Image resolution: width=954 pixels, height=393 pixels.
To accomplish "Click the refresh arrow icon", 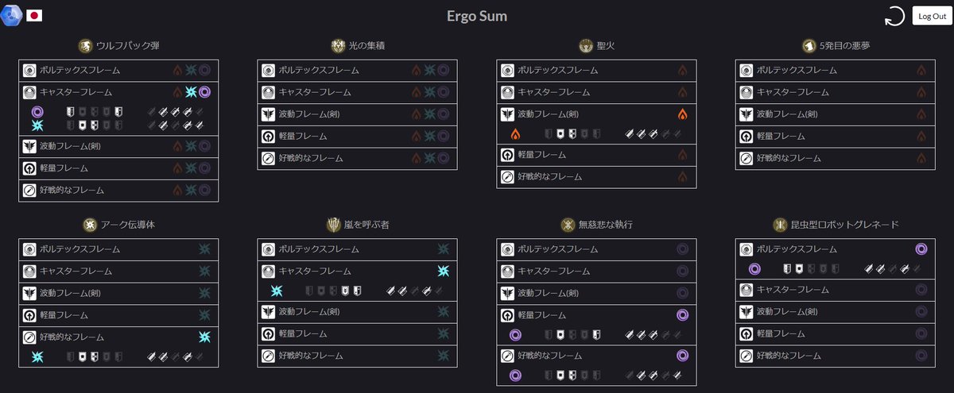I will tap(895, 17).
